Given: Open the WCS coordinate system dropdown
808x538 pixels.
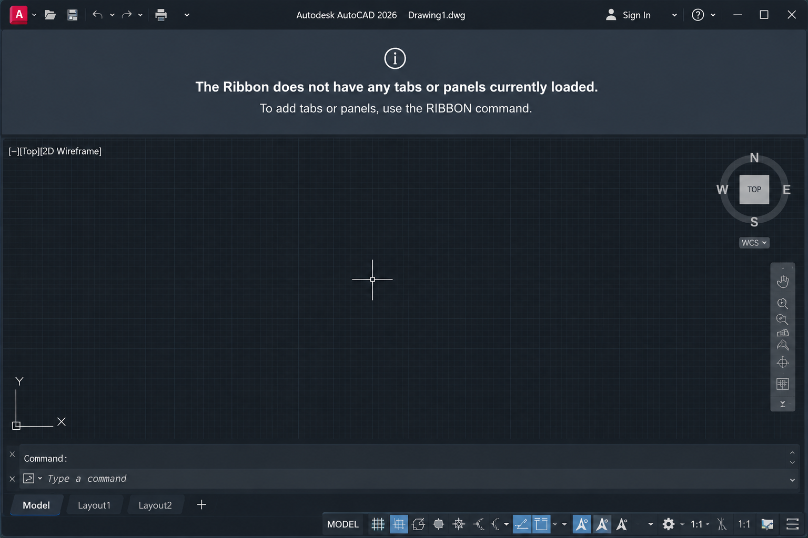Looking at the screenshot, I should (754, 243).
